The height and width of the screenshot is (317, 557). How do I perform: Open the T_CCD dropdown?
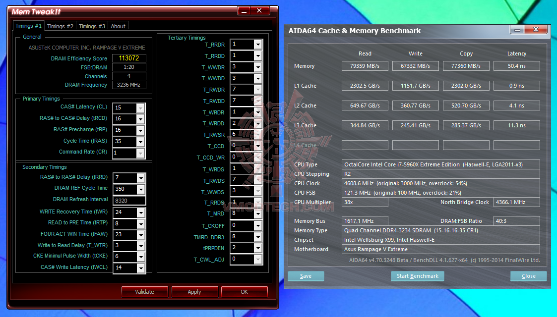[258, 146]
